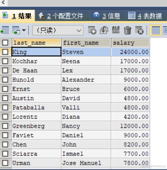Select the 6000.00 salary cell
This screenshot has width=167, height=170.
pos(130,89)
